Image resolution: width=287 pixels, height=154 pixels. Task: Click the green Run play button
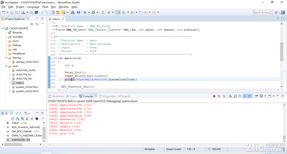click(93, 12)
